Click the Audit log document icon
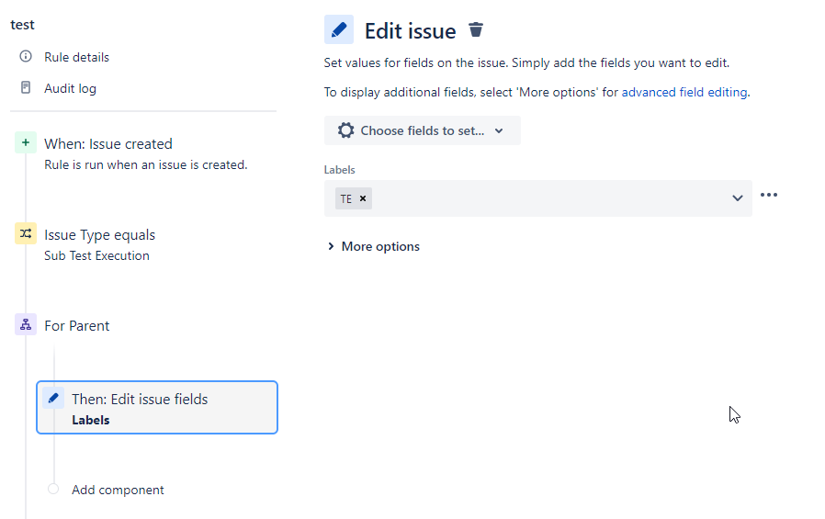 26,88
